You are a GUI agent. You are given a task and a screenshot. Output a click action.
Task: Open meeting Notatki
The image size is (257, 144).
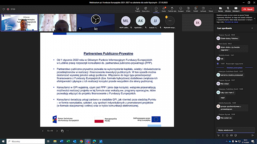coord(195,9)
